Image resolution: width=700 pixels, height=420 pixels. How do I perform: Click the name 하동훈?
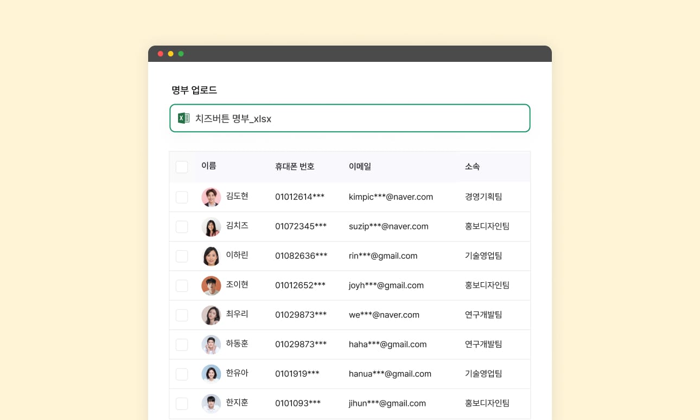pos(237,343)
